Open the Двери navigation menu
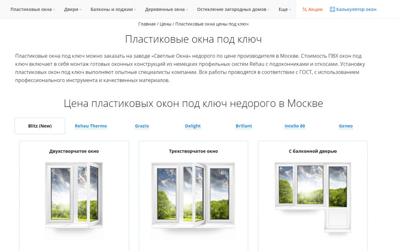The width and height of the screenshot is (401, 251). click(71, 9)
